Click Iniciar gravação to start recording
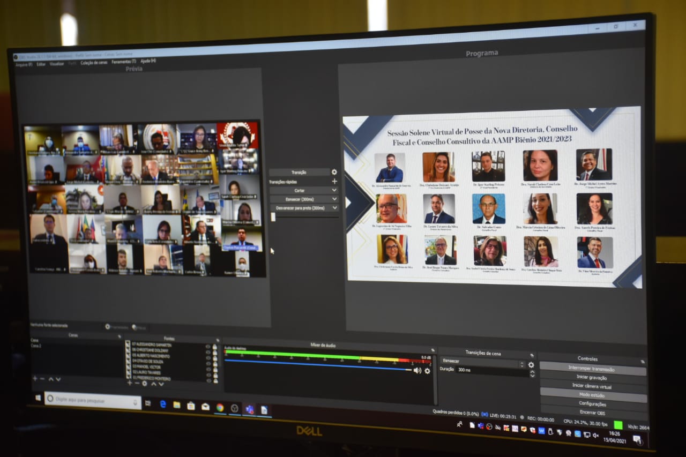 593,378
